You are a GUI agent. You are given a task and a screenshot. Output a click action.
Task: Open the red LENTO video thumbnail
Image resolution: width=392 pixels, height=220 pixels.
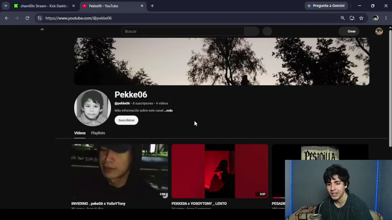[x=220, y=171]
